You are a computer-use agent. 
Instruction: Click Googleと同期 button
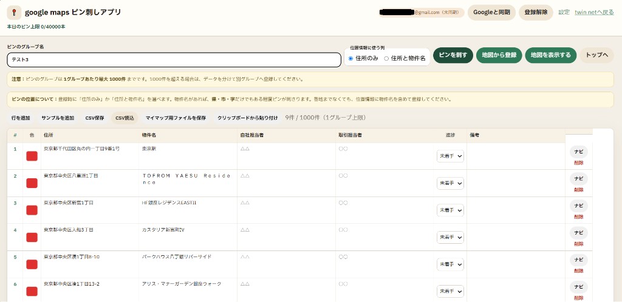491,13
